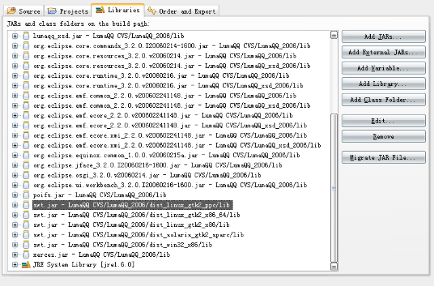
Task: Click jar icon of poifs.jar
Action: 26,195
